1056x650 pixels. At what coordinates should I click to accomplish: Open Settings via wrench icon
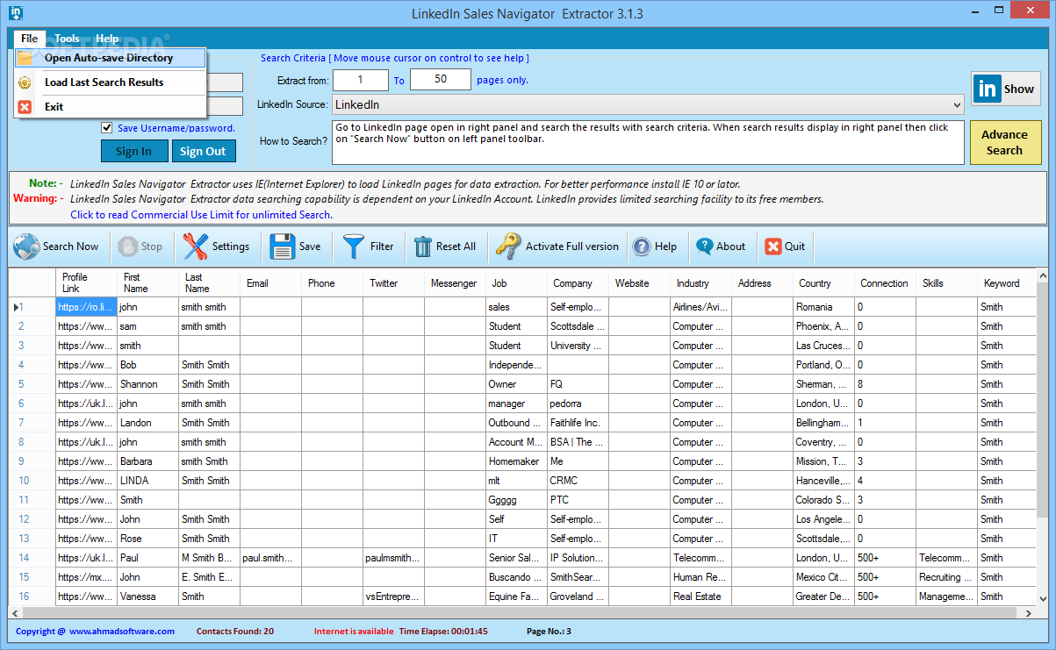(x=196, y=246)
